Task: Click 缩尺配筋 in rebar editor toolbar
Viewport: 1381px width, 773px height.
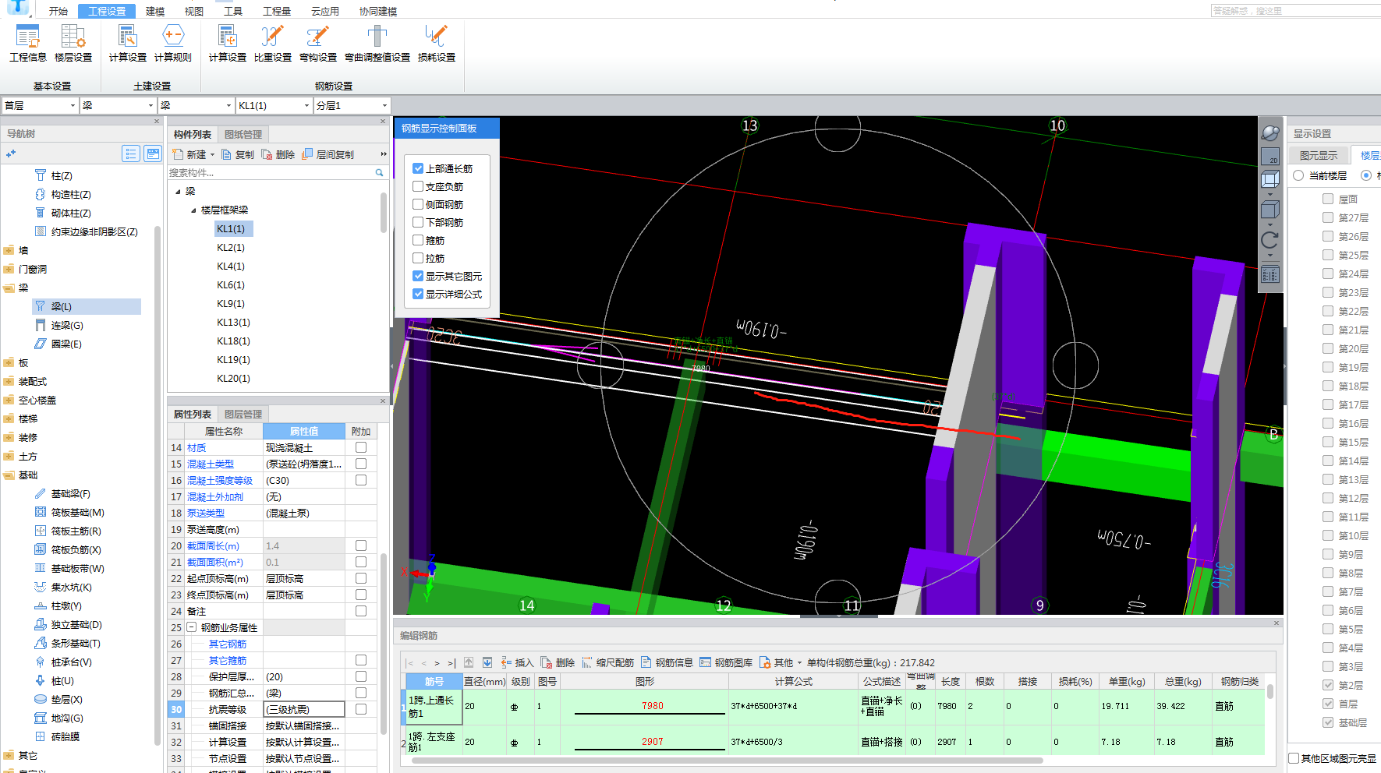Action: [608, 662]
